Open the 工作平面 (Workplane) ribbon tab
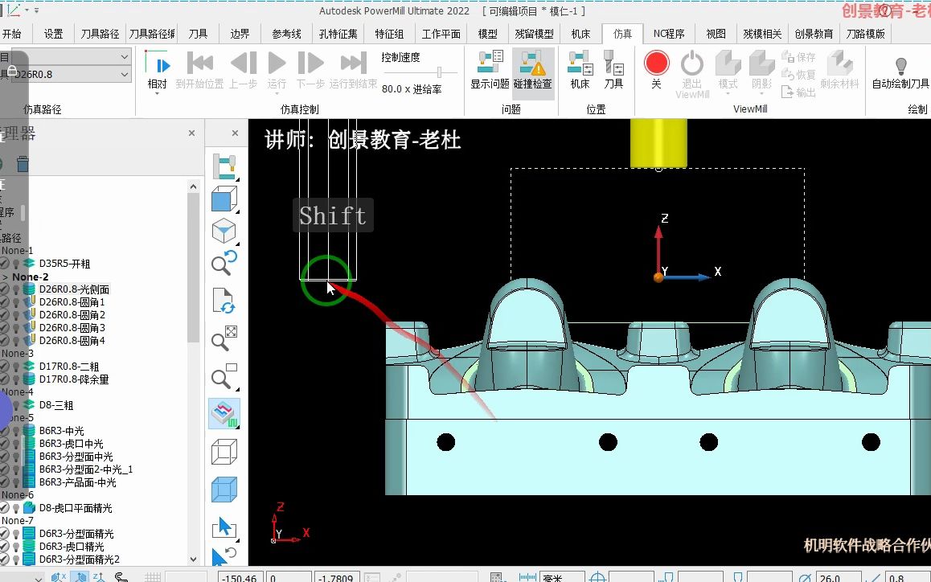The width and height of the screenshot is (931, 582). 441,34
